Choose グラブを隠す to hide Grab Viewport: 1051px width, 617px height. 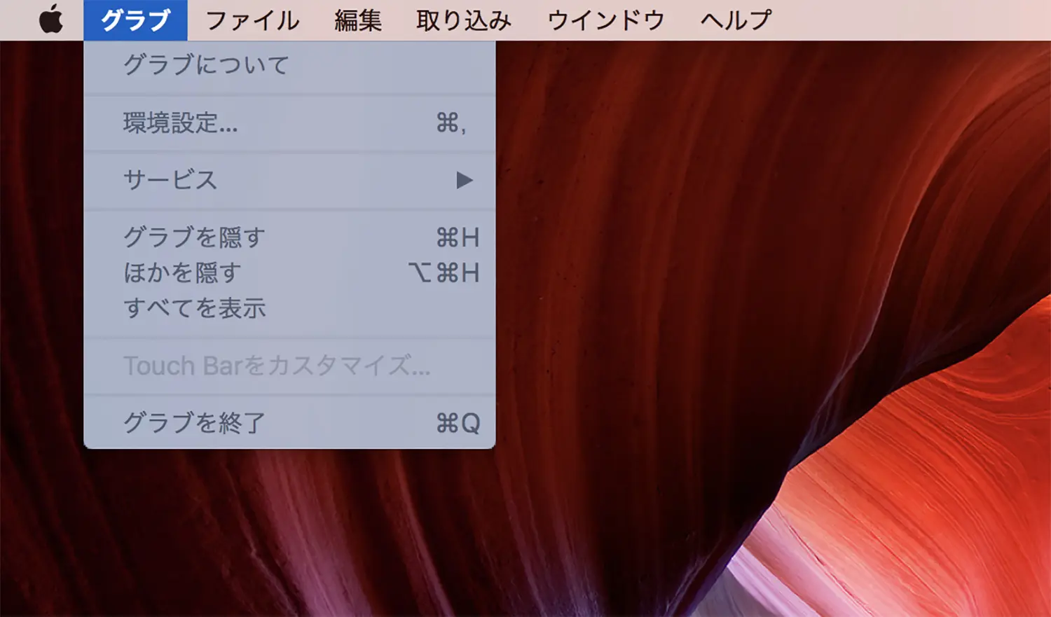click(x=194, y=237)
